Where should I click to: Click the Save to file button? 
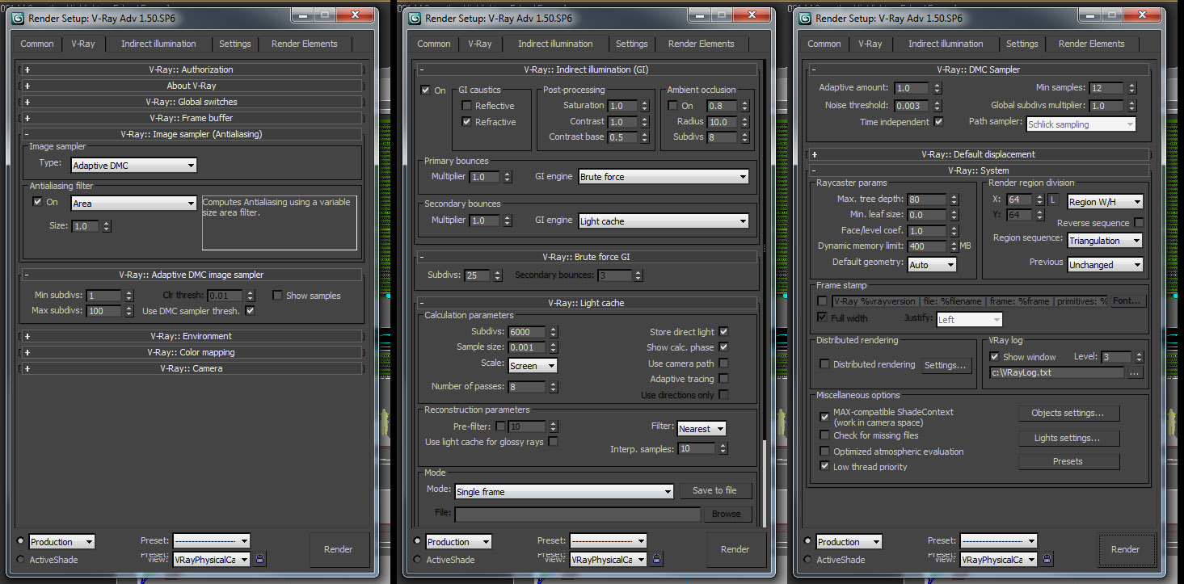click(x=714, y=490)
